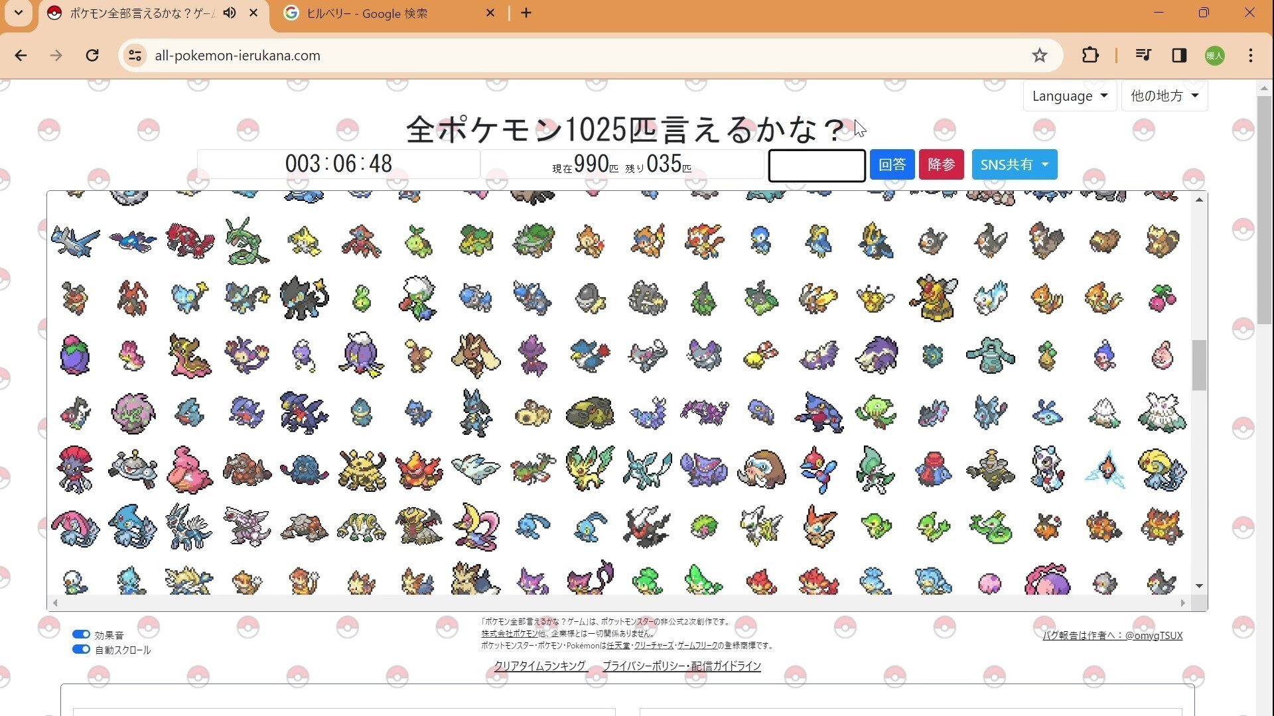Open the media controls icon
Image resolution: width=1274 pixels, height=716 pixels.
(x=1143, y=56)
